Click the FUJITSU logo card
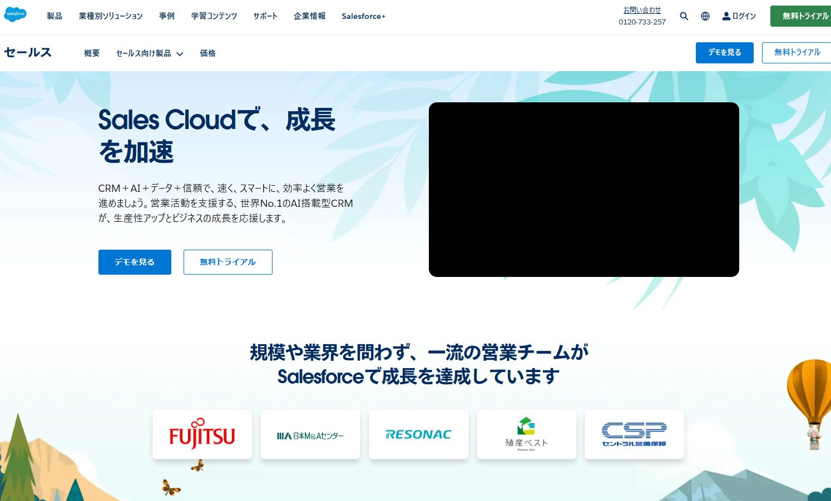Viewport: 831px width, 501px height. 202,434
